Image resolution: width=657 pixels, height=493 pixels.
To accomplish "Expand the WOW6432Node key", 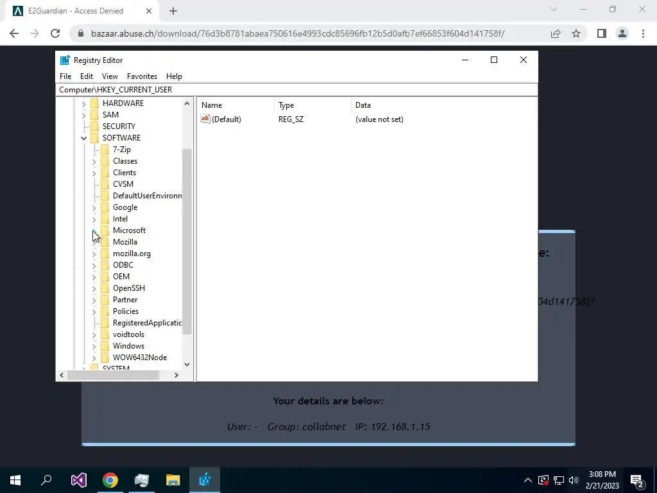I will click(94, 358).
